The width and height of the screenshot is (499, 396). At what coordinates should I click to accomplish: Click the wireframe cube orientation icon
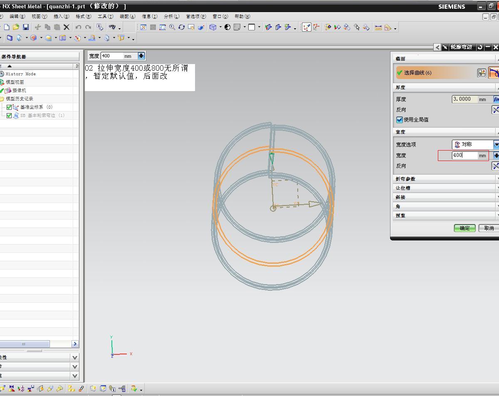[213, 27]
